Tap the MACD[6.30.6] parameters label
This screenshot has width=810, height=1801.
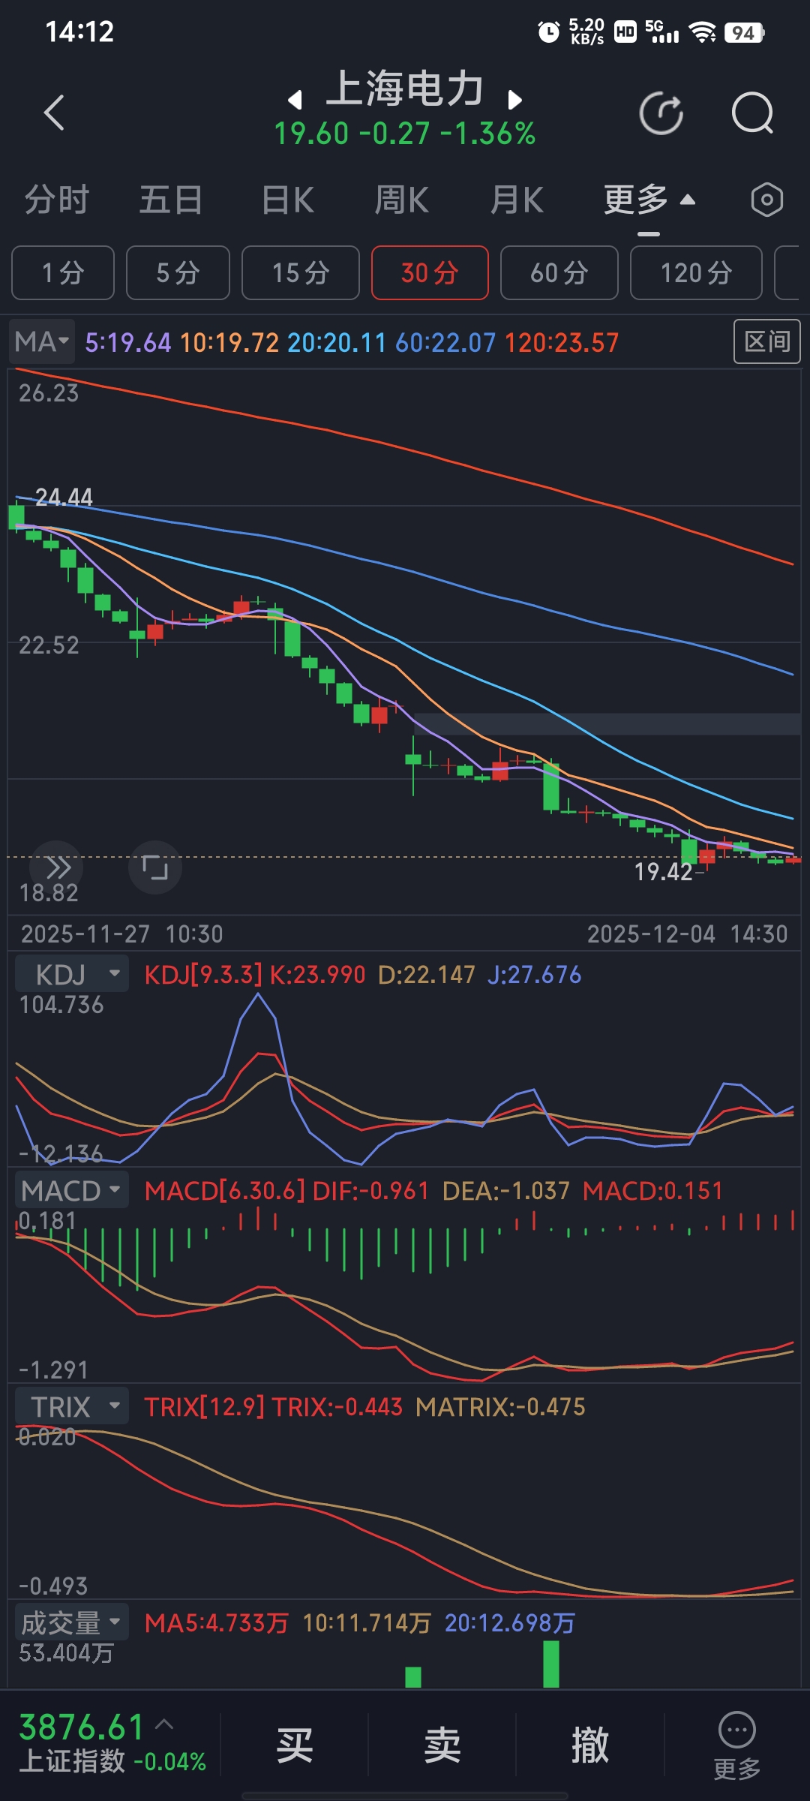(x=225, y=1191)
